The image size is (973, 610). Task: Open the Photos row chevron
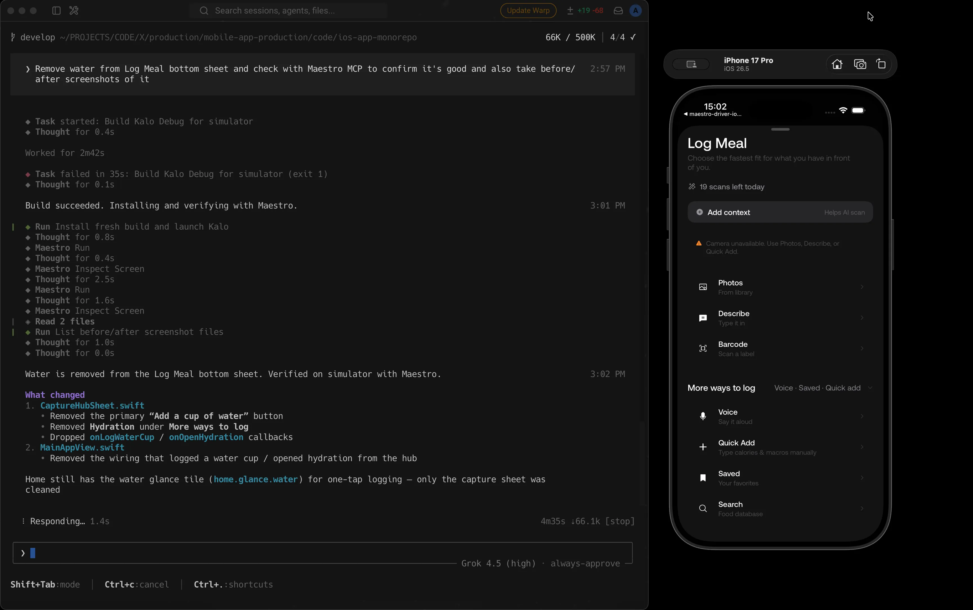pos(862,287)
